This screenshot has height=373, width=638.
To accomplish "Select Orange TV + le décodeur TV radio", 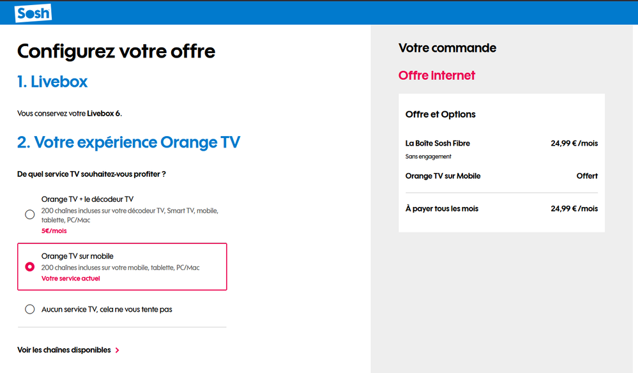I will [30, 215].
